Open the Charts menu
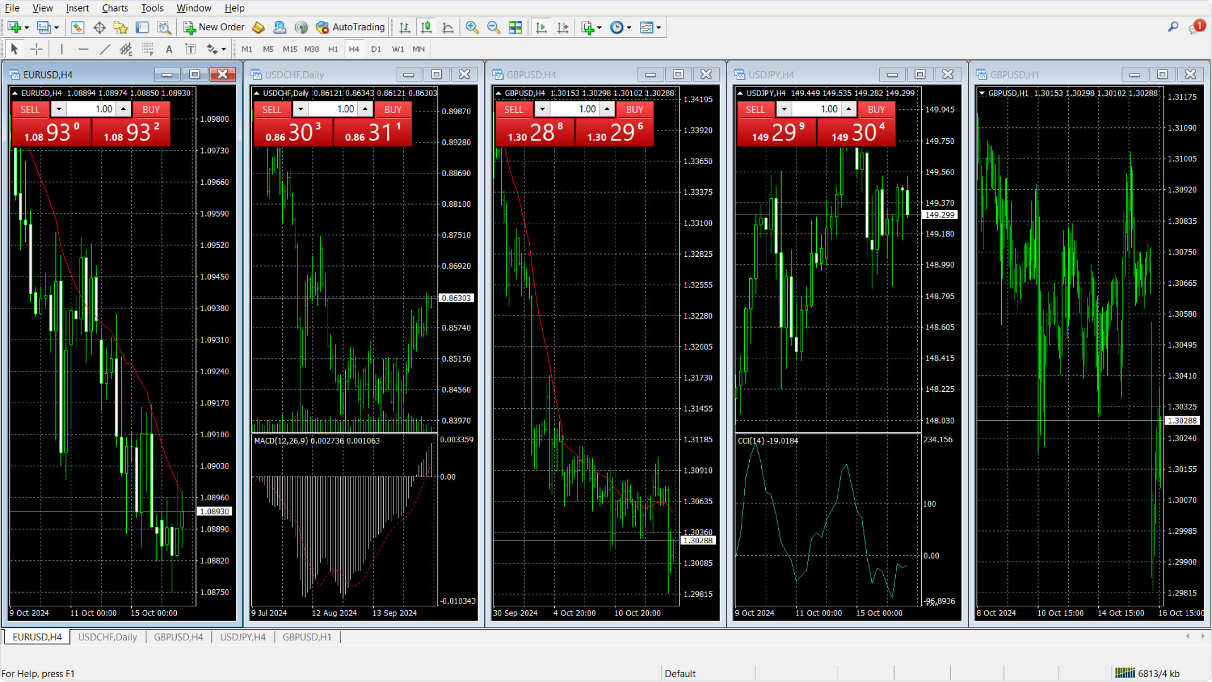This screenshot has height=682, width=1212. (115, 8)
